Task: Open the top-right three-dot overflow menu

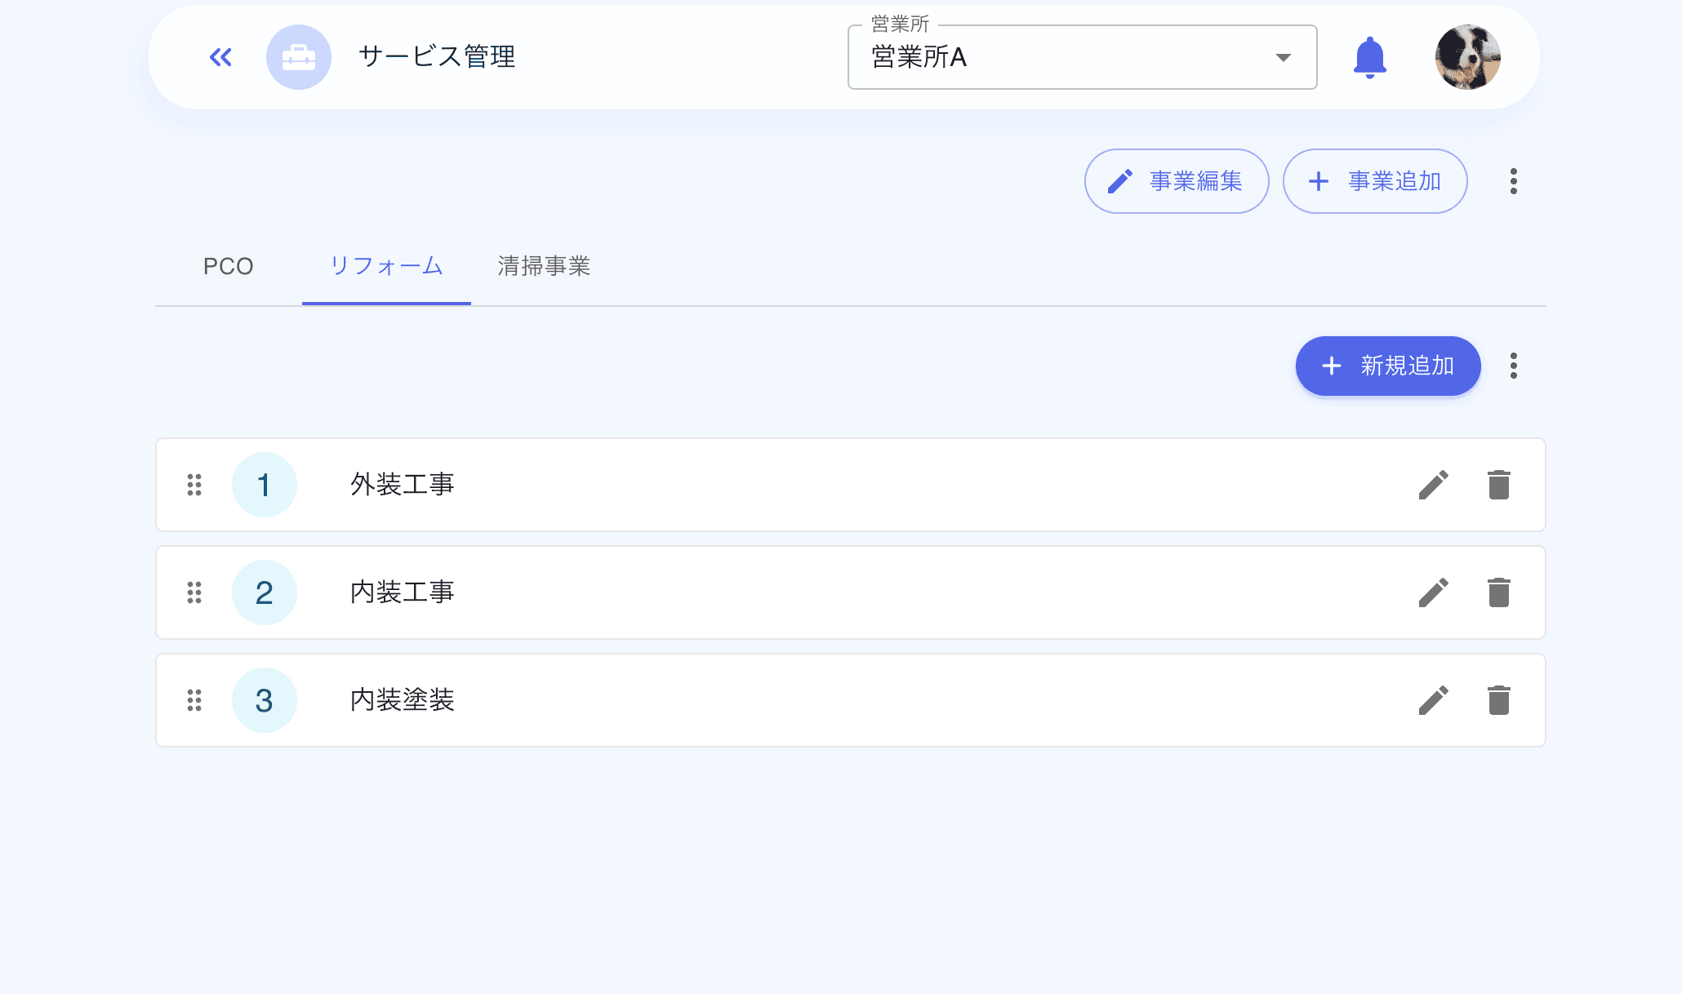Action: [x=1513, y=181]
